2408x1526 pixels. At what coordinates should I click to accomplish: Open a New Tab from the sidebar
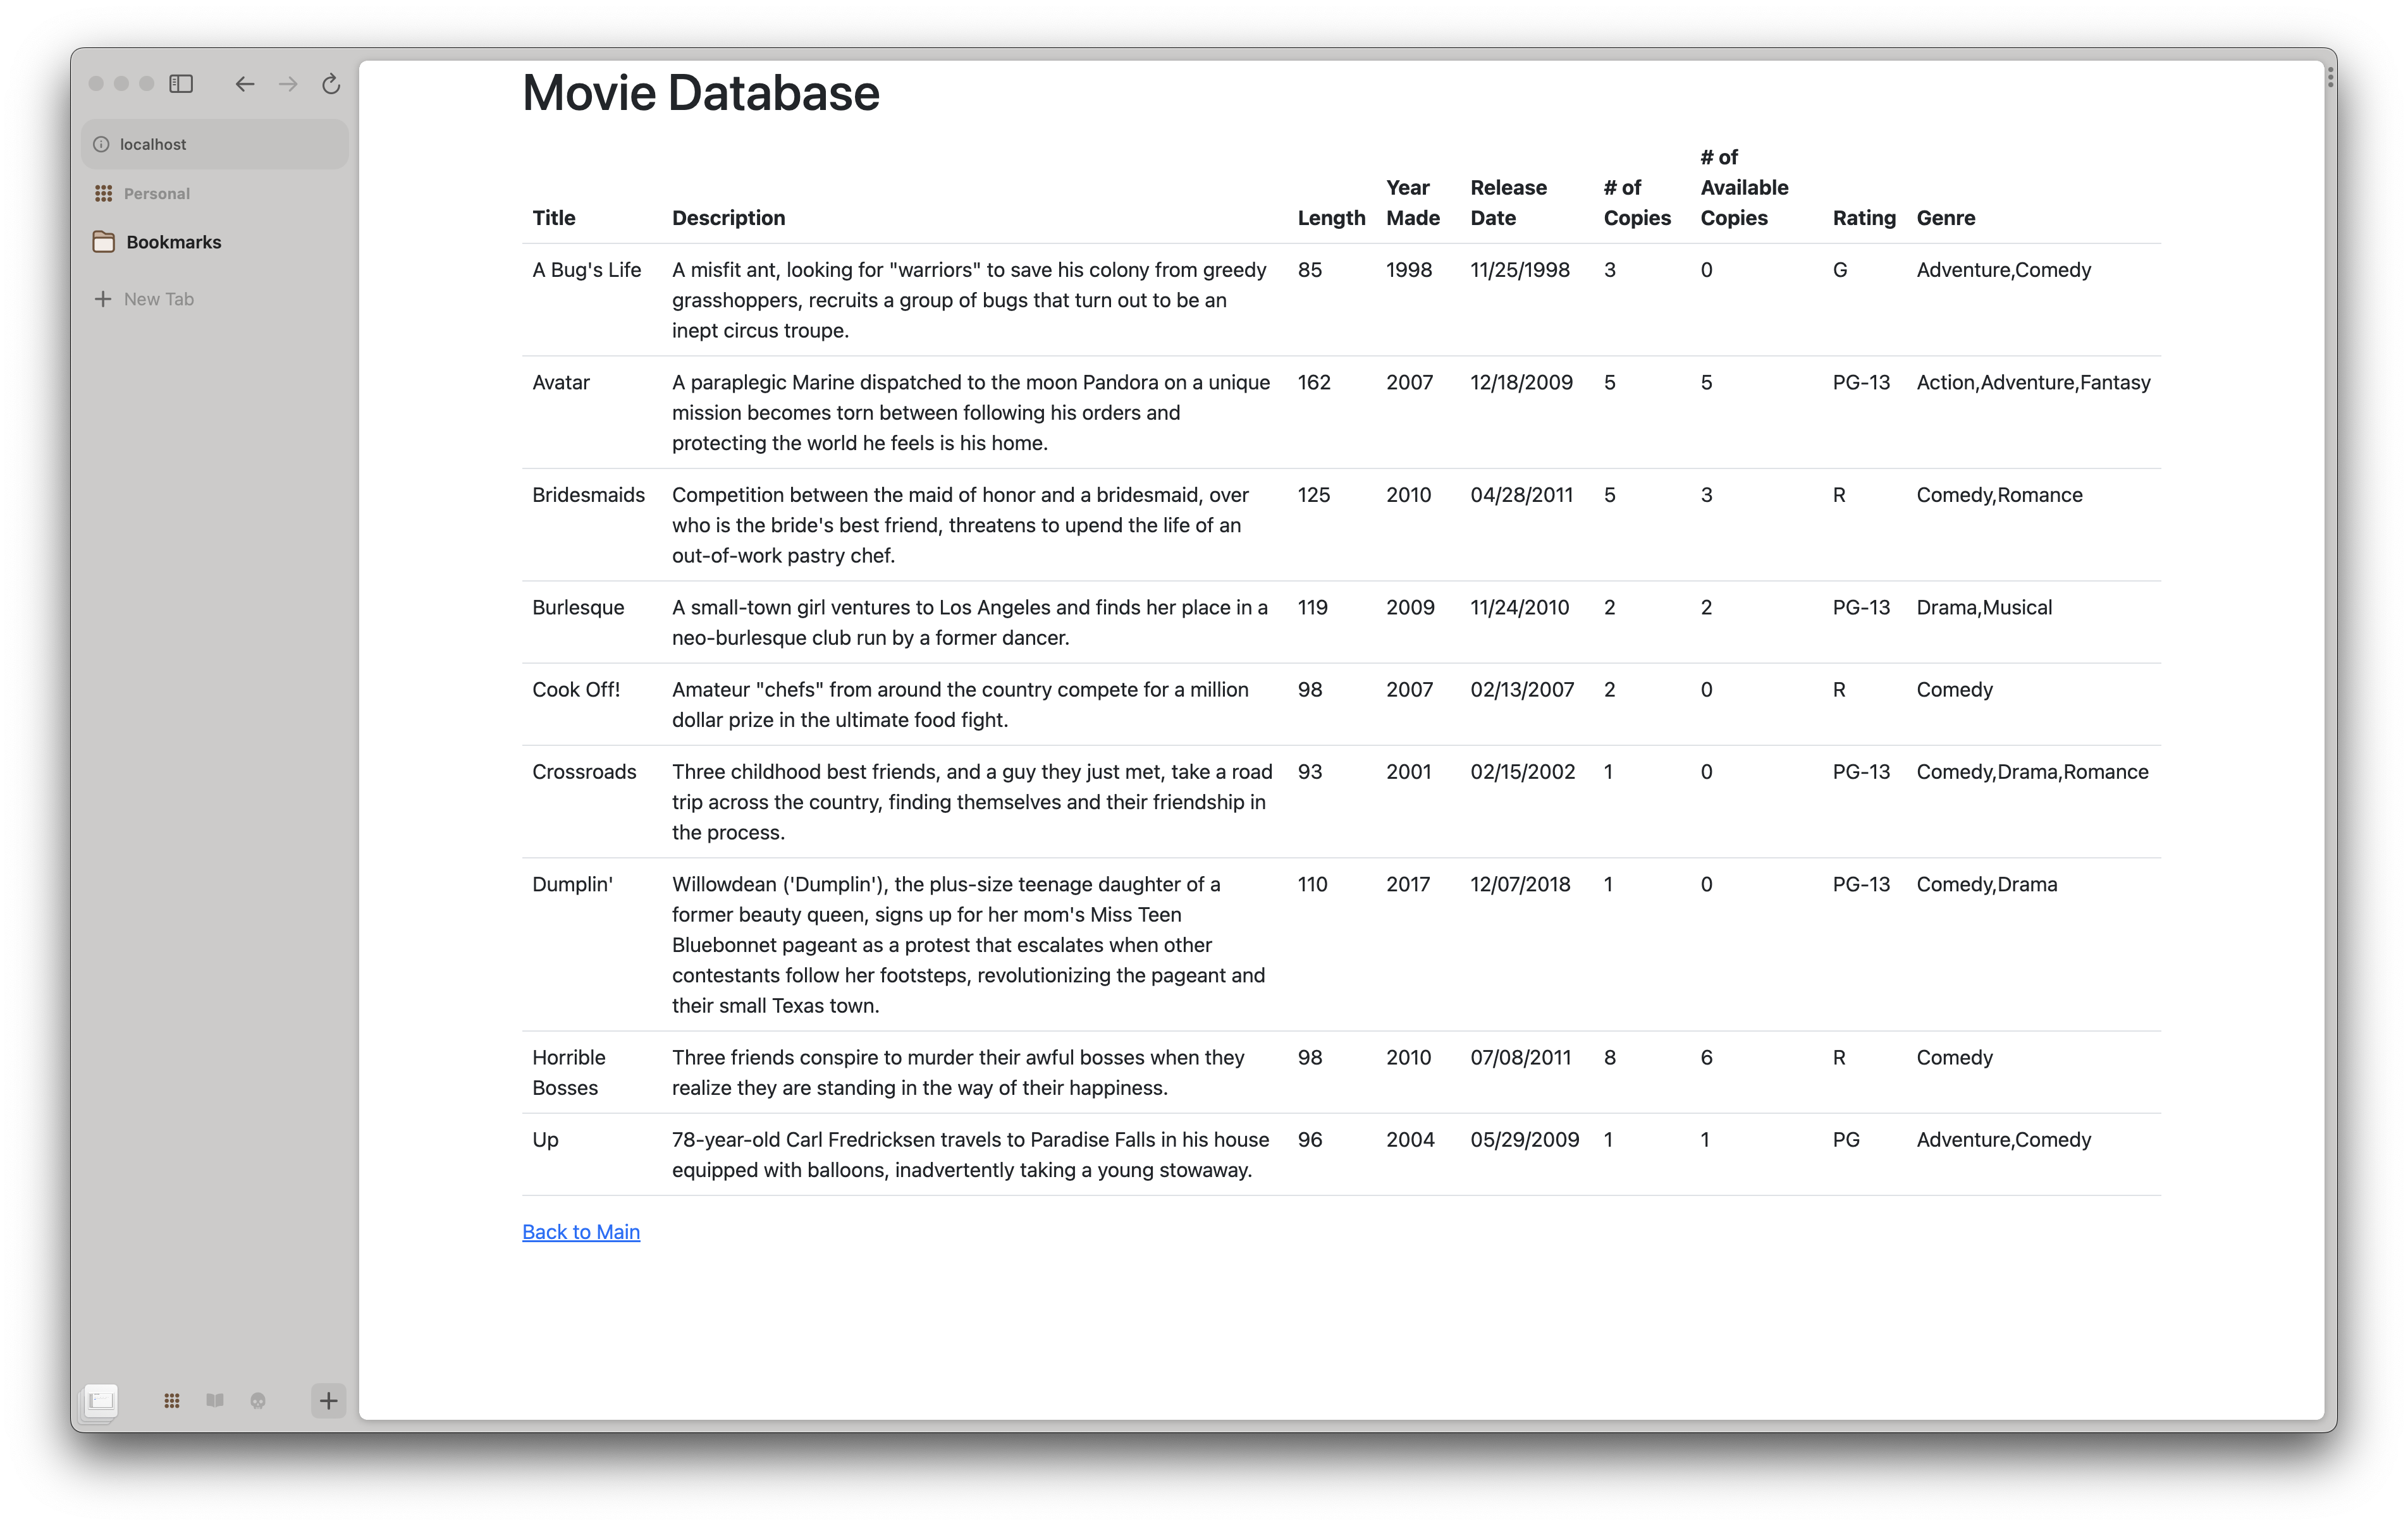coord(159,298)
